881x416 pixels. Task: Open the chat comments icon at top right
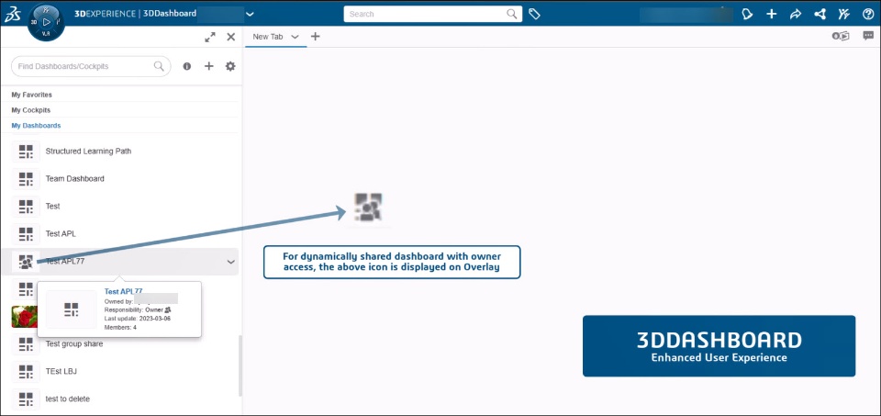[x=869, y=36]
